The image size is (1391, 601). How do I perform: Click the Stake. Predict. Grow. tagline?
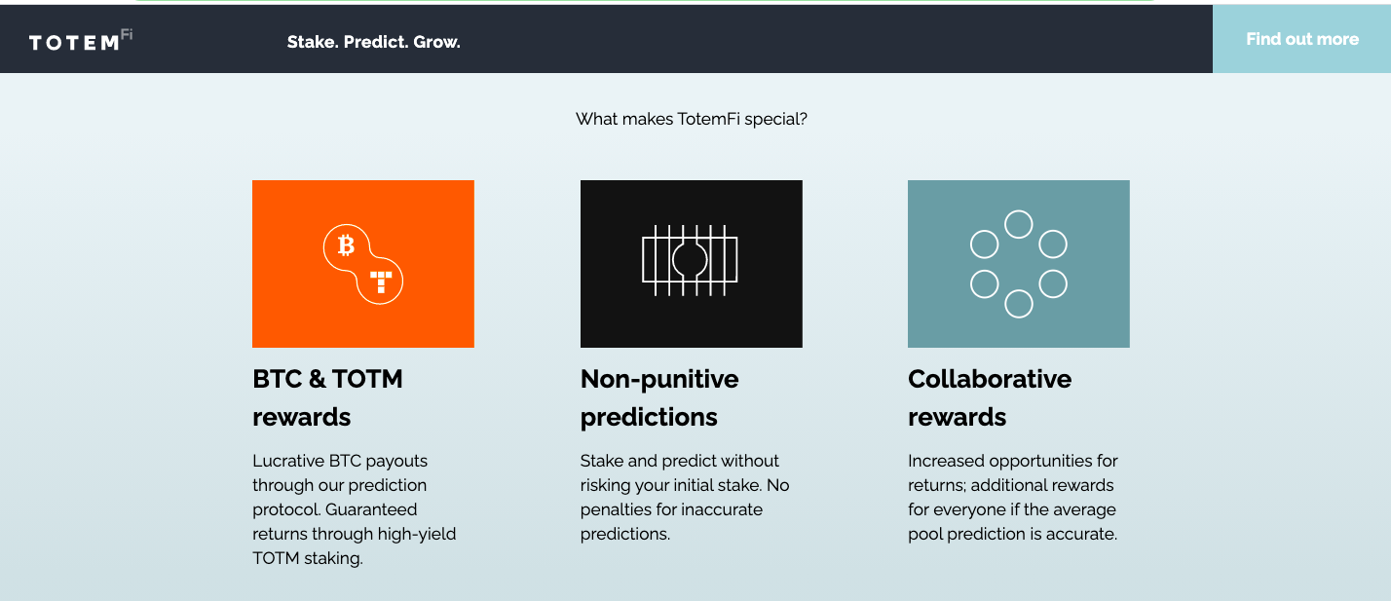(374, 42)
